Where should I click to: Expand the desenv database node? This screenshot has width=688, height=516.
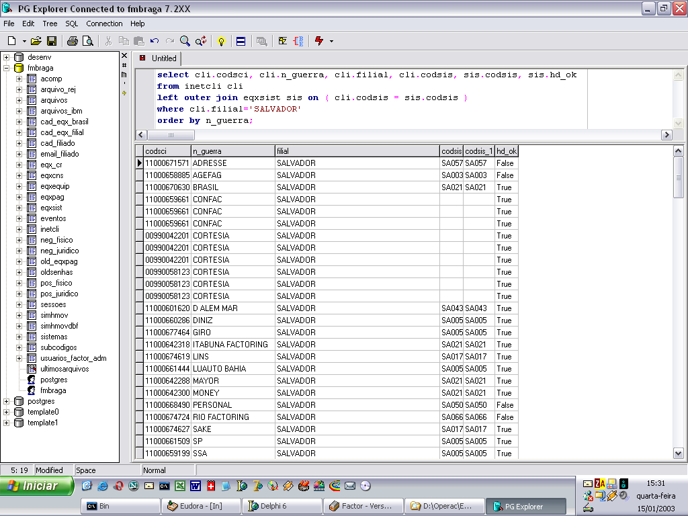pos(7,57)
